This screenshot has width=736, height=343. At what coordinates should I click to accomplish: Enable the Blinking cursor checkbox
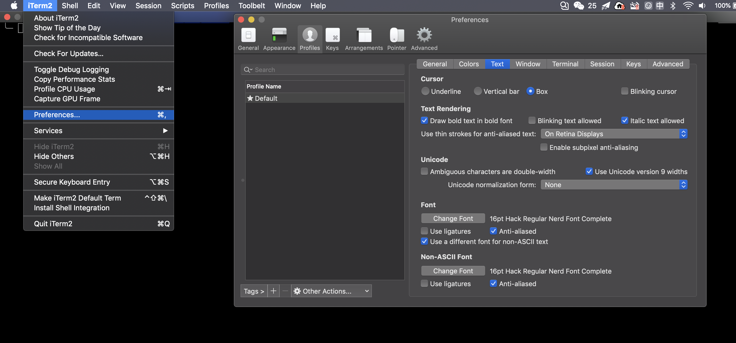pos(624,91)
